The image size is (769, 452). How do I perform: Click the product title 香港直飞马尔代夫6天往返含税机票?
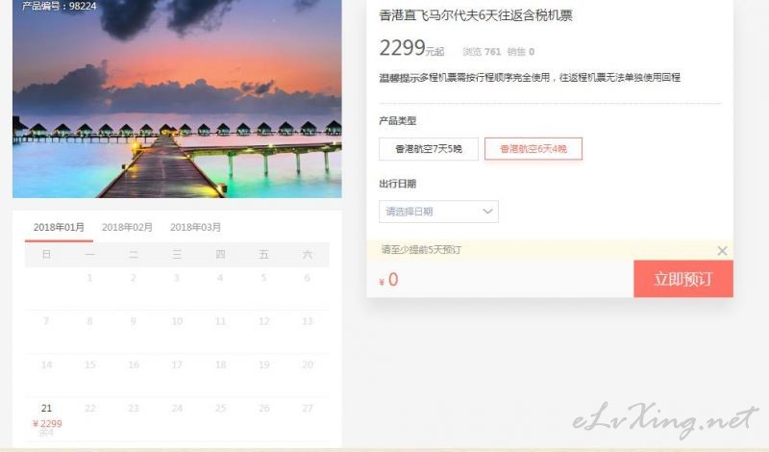coord(475,15)
